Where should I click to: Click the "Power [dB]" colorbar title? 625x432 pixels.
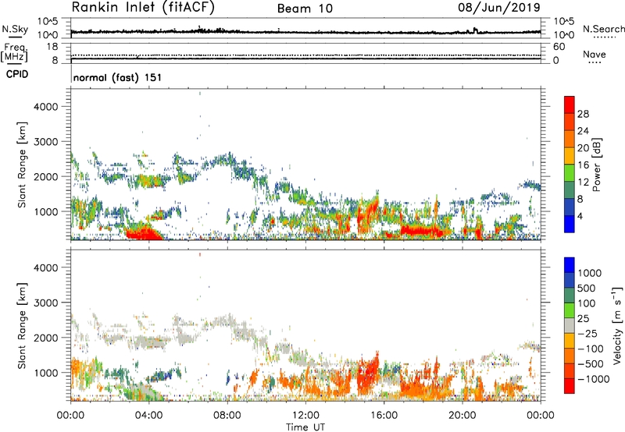point(597,165)
